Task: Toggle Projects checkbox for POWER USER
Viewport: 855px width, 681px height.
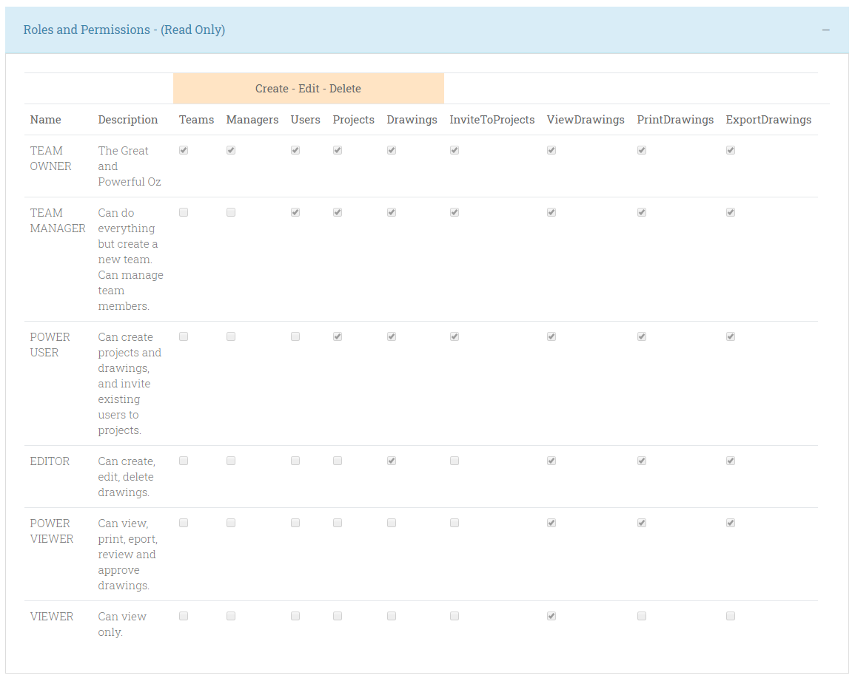Action: (x=338, y=336)
